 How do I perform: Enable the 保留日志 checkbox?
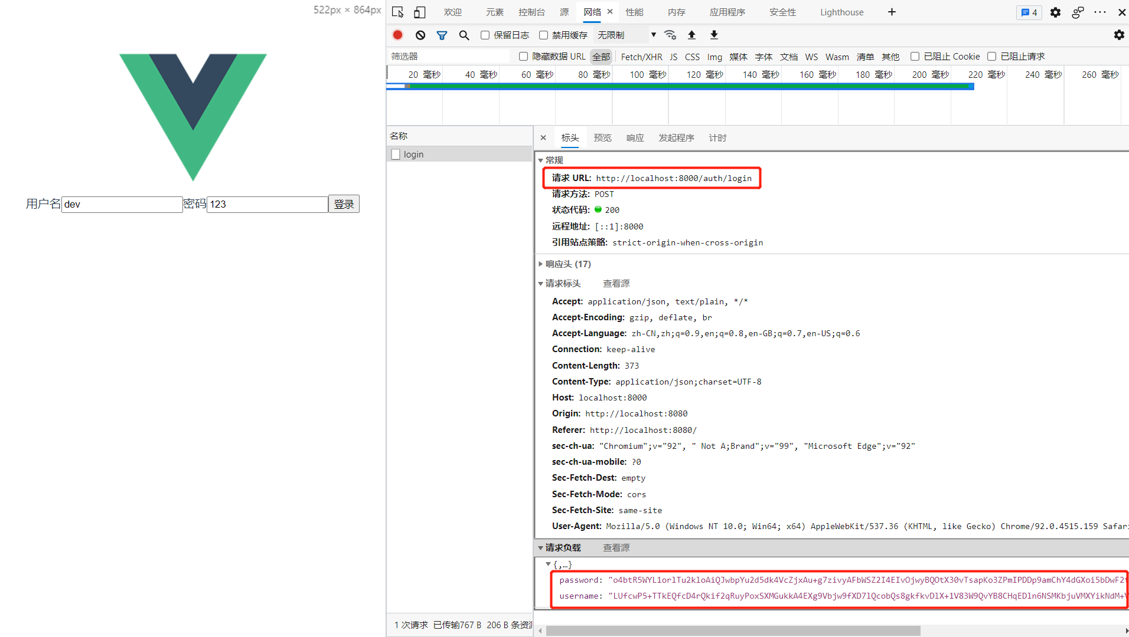pyautogui.click(x=485, y=35)
